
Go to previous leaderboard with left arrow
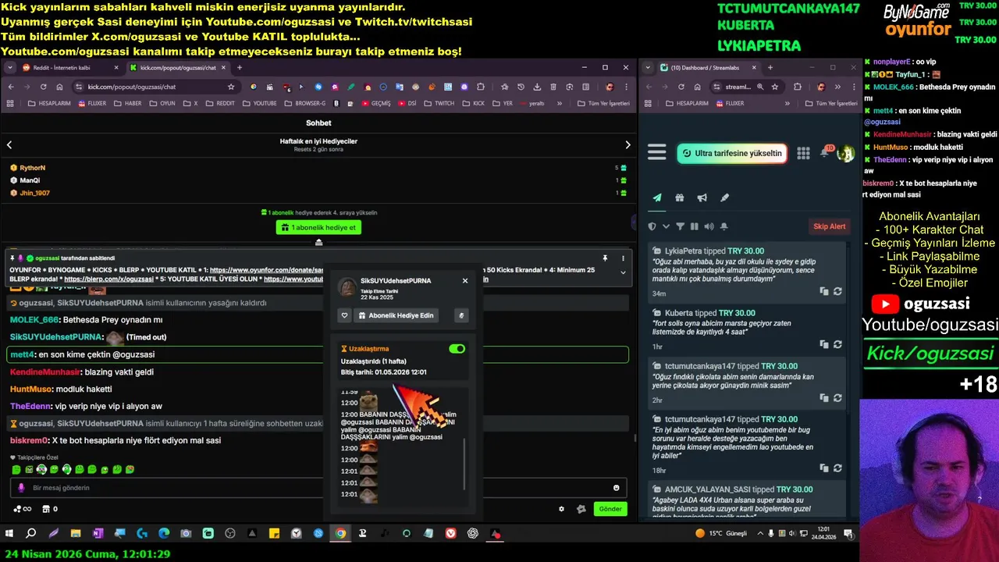(x=9, y=144)
